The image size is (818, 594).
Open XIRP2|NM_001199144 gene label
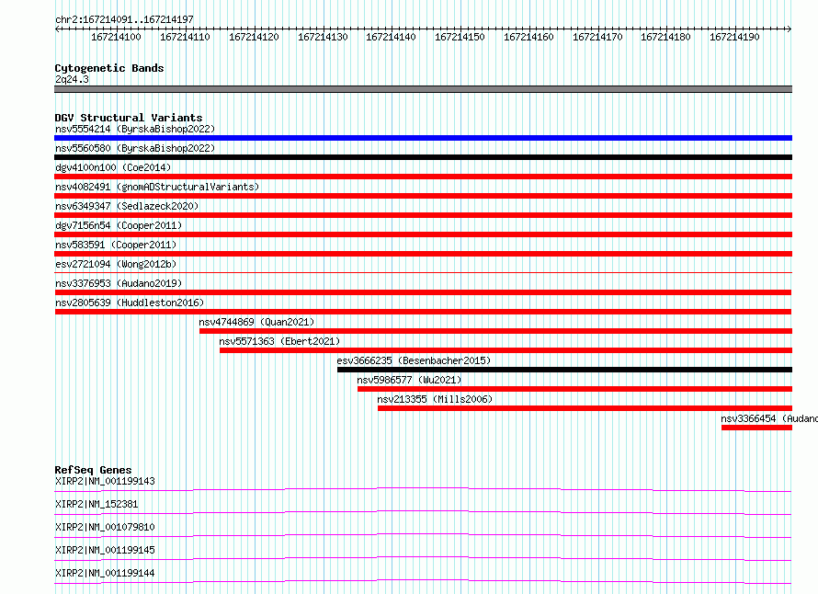pyautogui.click(x=105, y=573)
